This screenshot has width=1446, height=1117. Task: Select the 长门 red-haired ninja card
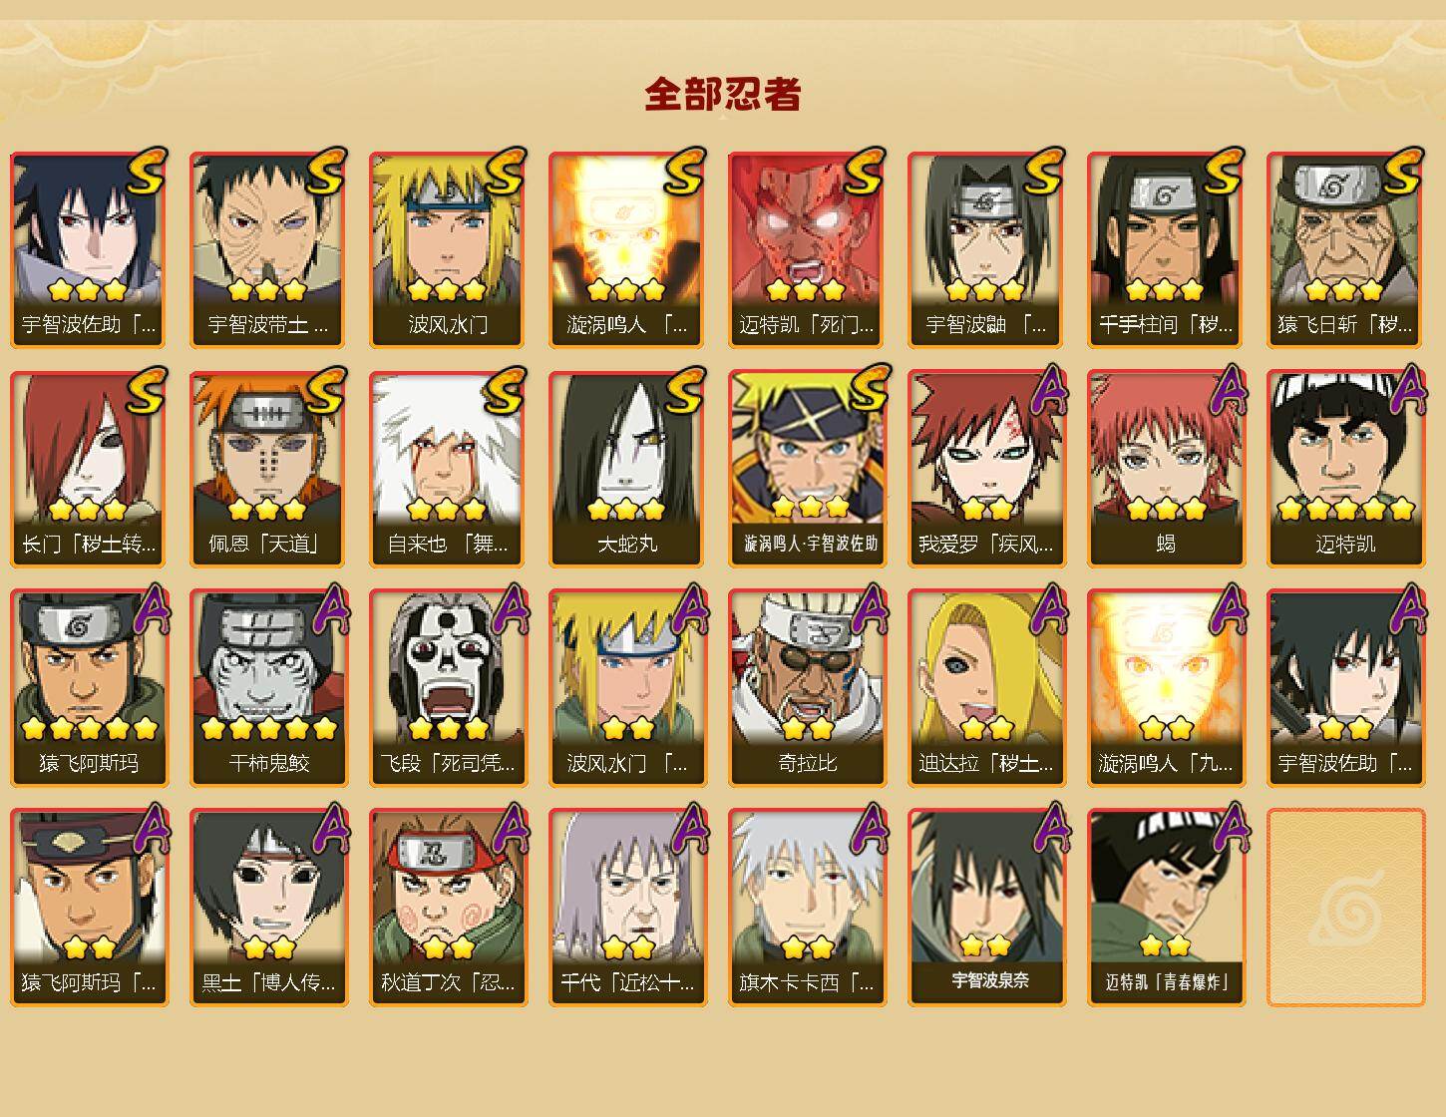(89, 469)
